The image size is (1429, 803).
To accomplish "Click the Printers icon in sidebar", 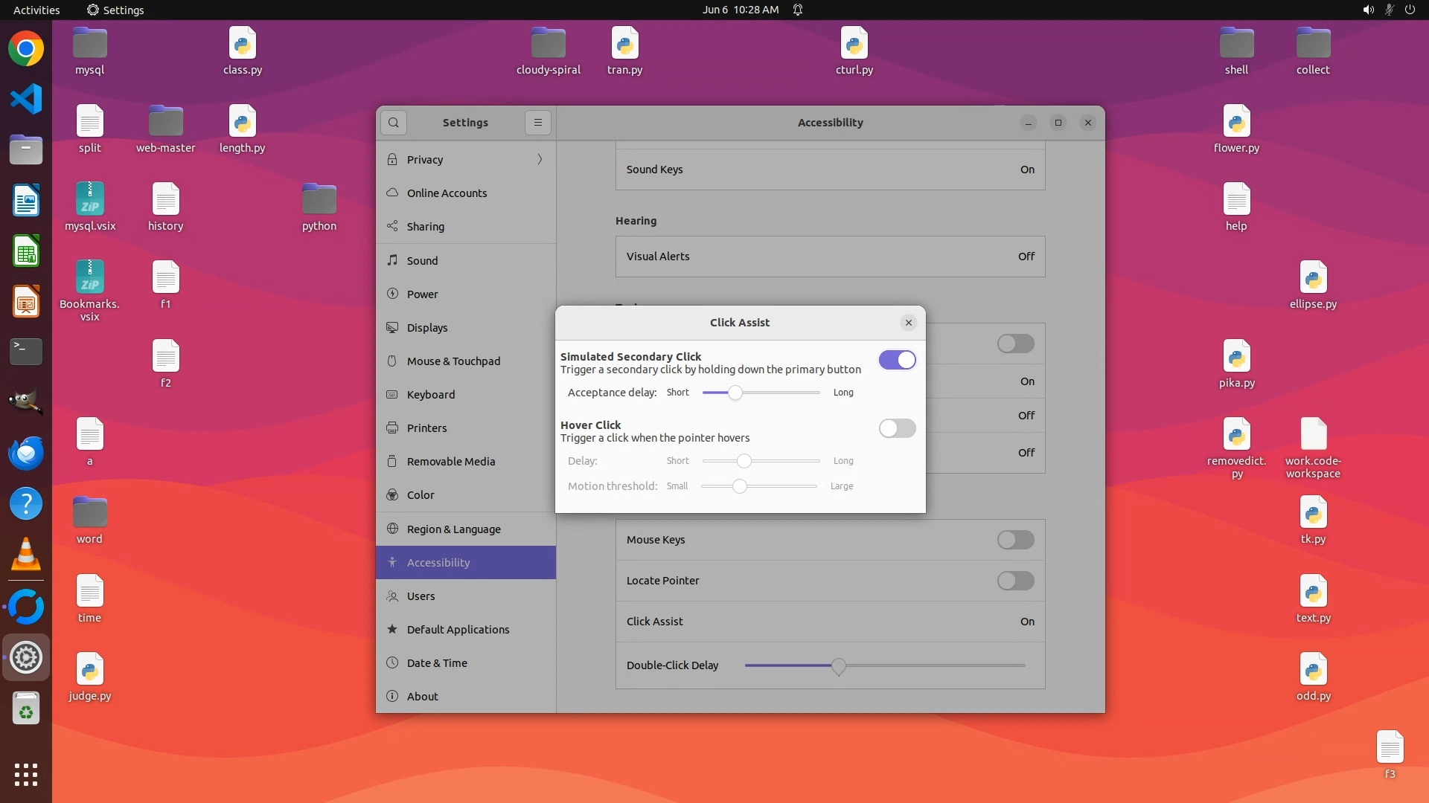I will (x=392, y=428).
